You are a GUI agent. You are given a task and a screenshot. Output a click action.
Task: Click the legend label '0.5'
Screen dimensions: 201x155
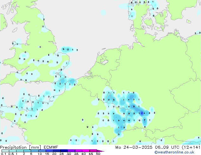pyautogui.click(x=11, y=154)
